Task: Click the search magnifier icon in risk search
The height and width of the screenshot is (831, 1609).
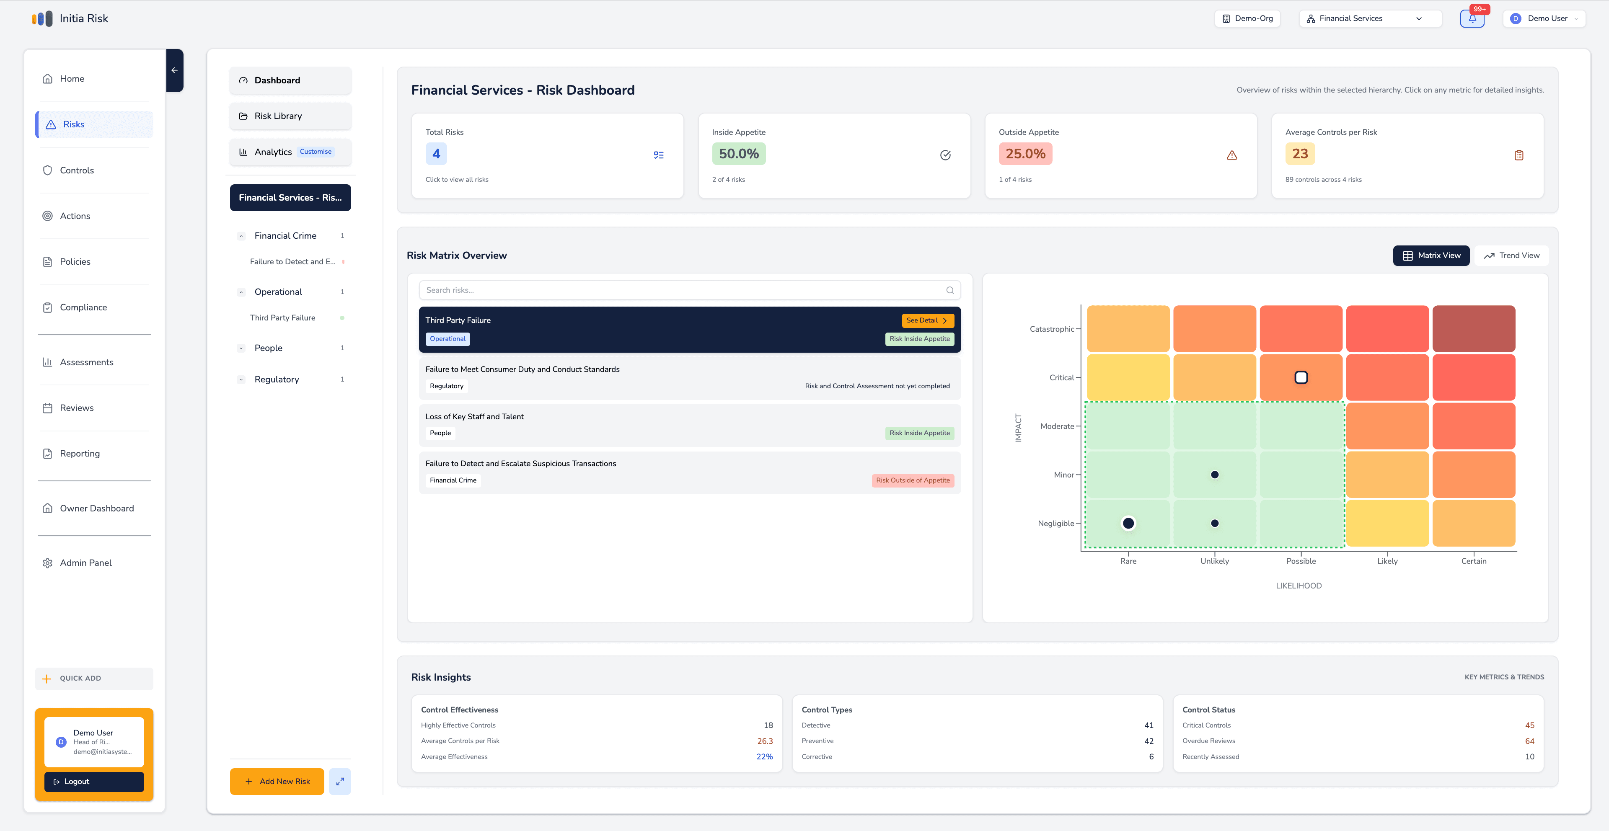Action: [x=949, y=290]
